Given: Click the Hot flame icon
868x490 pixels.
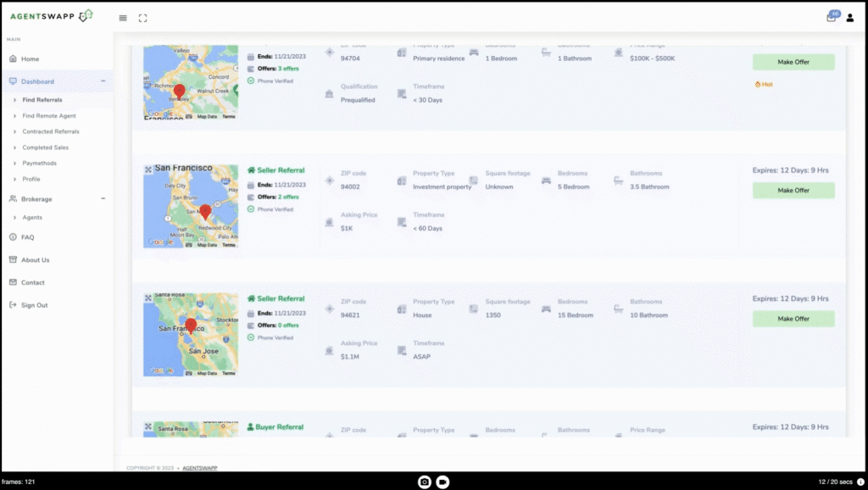Looking at the screenshot, I should [x=757, y=84].
